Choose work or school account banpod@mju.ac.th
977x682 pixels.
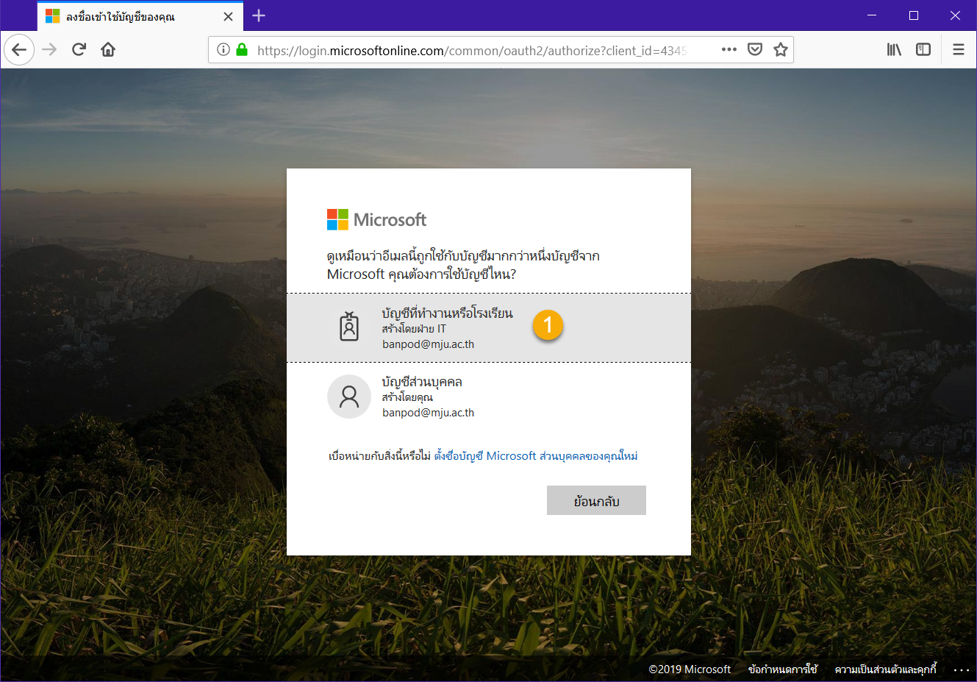[x=447, y=328]
